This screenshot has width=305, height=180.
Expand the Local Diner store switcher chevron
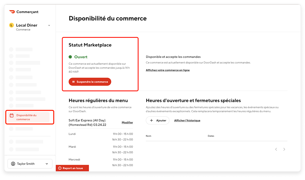point(49,25)
